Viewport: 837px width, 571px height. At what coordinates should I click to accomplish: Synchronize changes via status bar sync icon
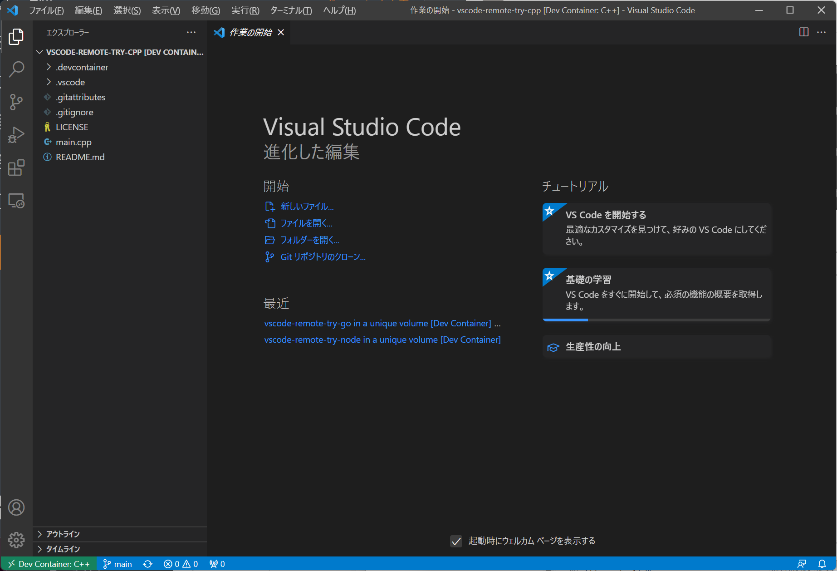pos(148,564)
